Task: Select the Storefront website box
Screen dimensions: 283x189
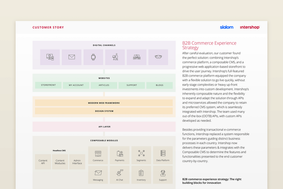Action: (x=48, y=85)
